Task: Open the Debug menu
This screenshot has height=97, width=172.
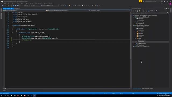Action: (23, 4)
